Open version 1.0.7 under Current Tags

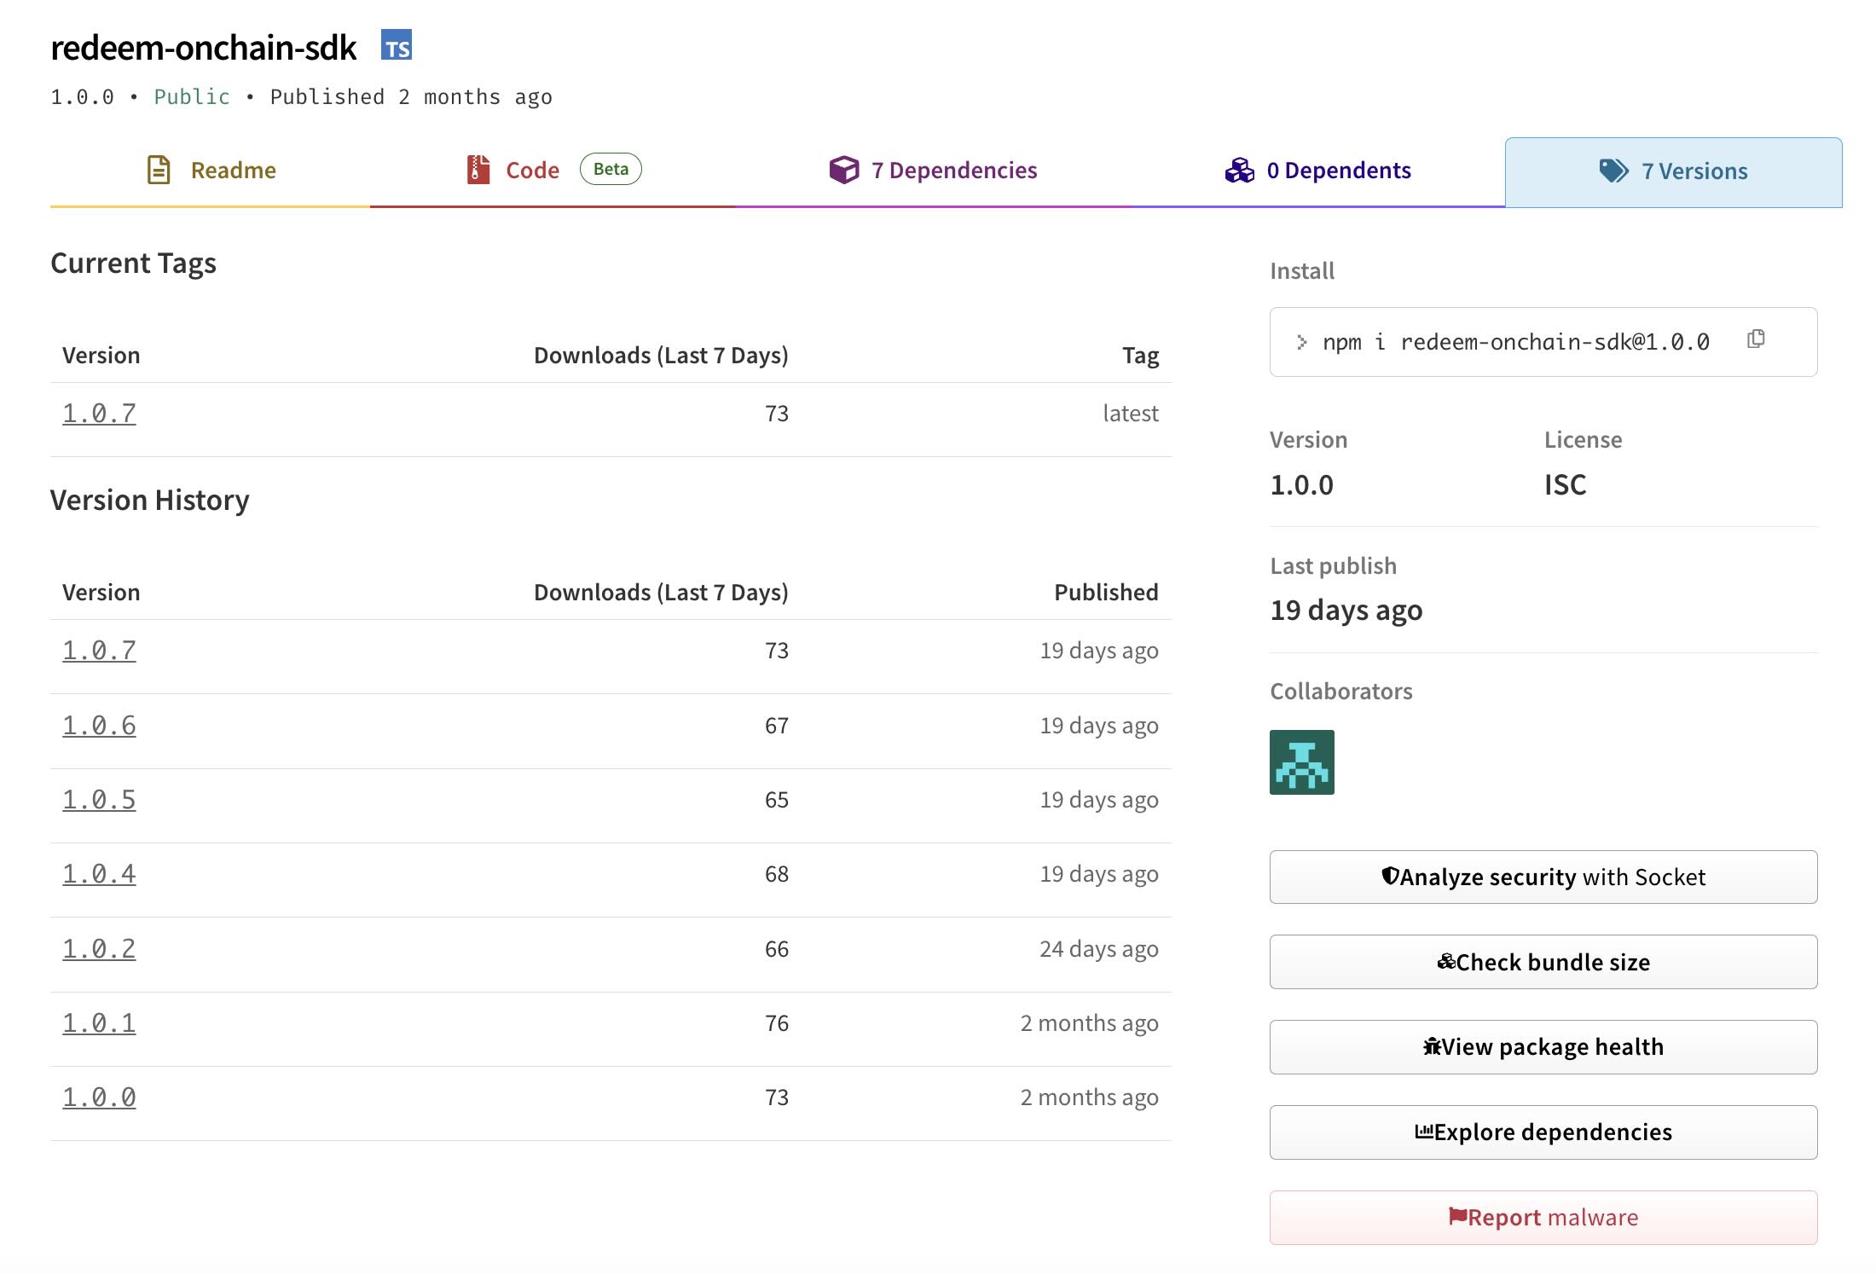pyautogui.click(x=99, y=414)
